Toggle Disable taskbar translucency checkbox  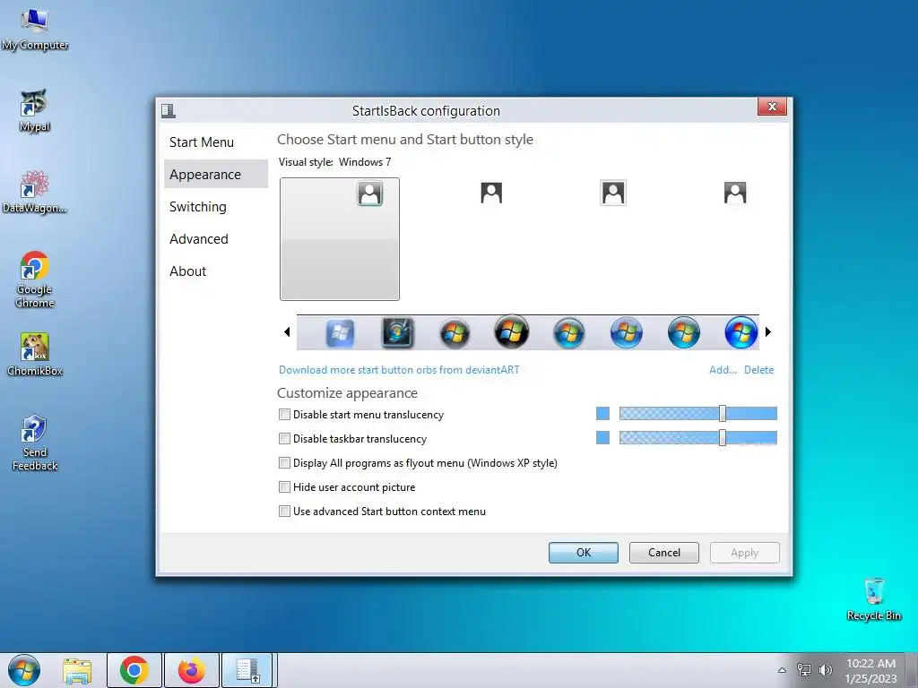tap(284, 439)
